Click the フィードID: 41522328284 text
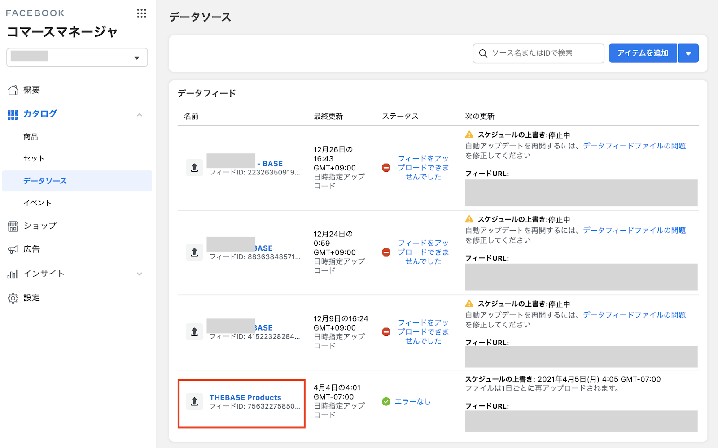Image resolution: width=718 pixels, height=448 pixels. coord(255,336)
